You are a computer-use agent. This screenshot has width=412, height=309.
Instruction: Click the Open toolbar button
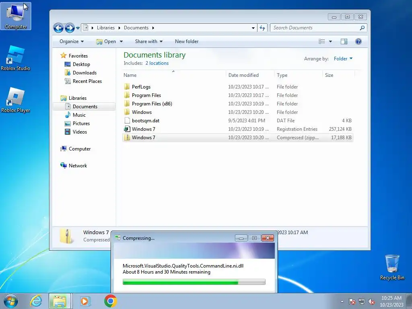[106, 41]
